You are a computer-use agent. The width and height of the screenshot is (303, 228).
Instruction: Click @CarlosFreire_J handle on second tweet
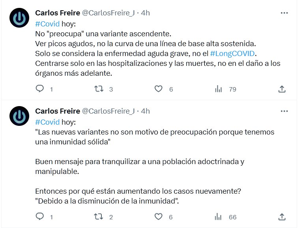[108, 111]
